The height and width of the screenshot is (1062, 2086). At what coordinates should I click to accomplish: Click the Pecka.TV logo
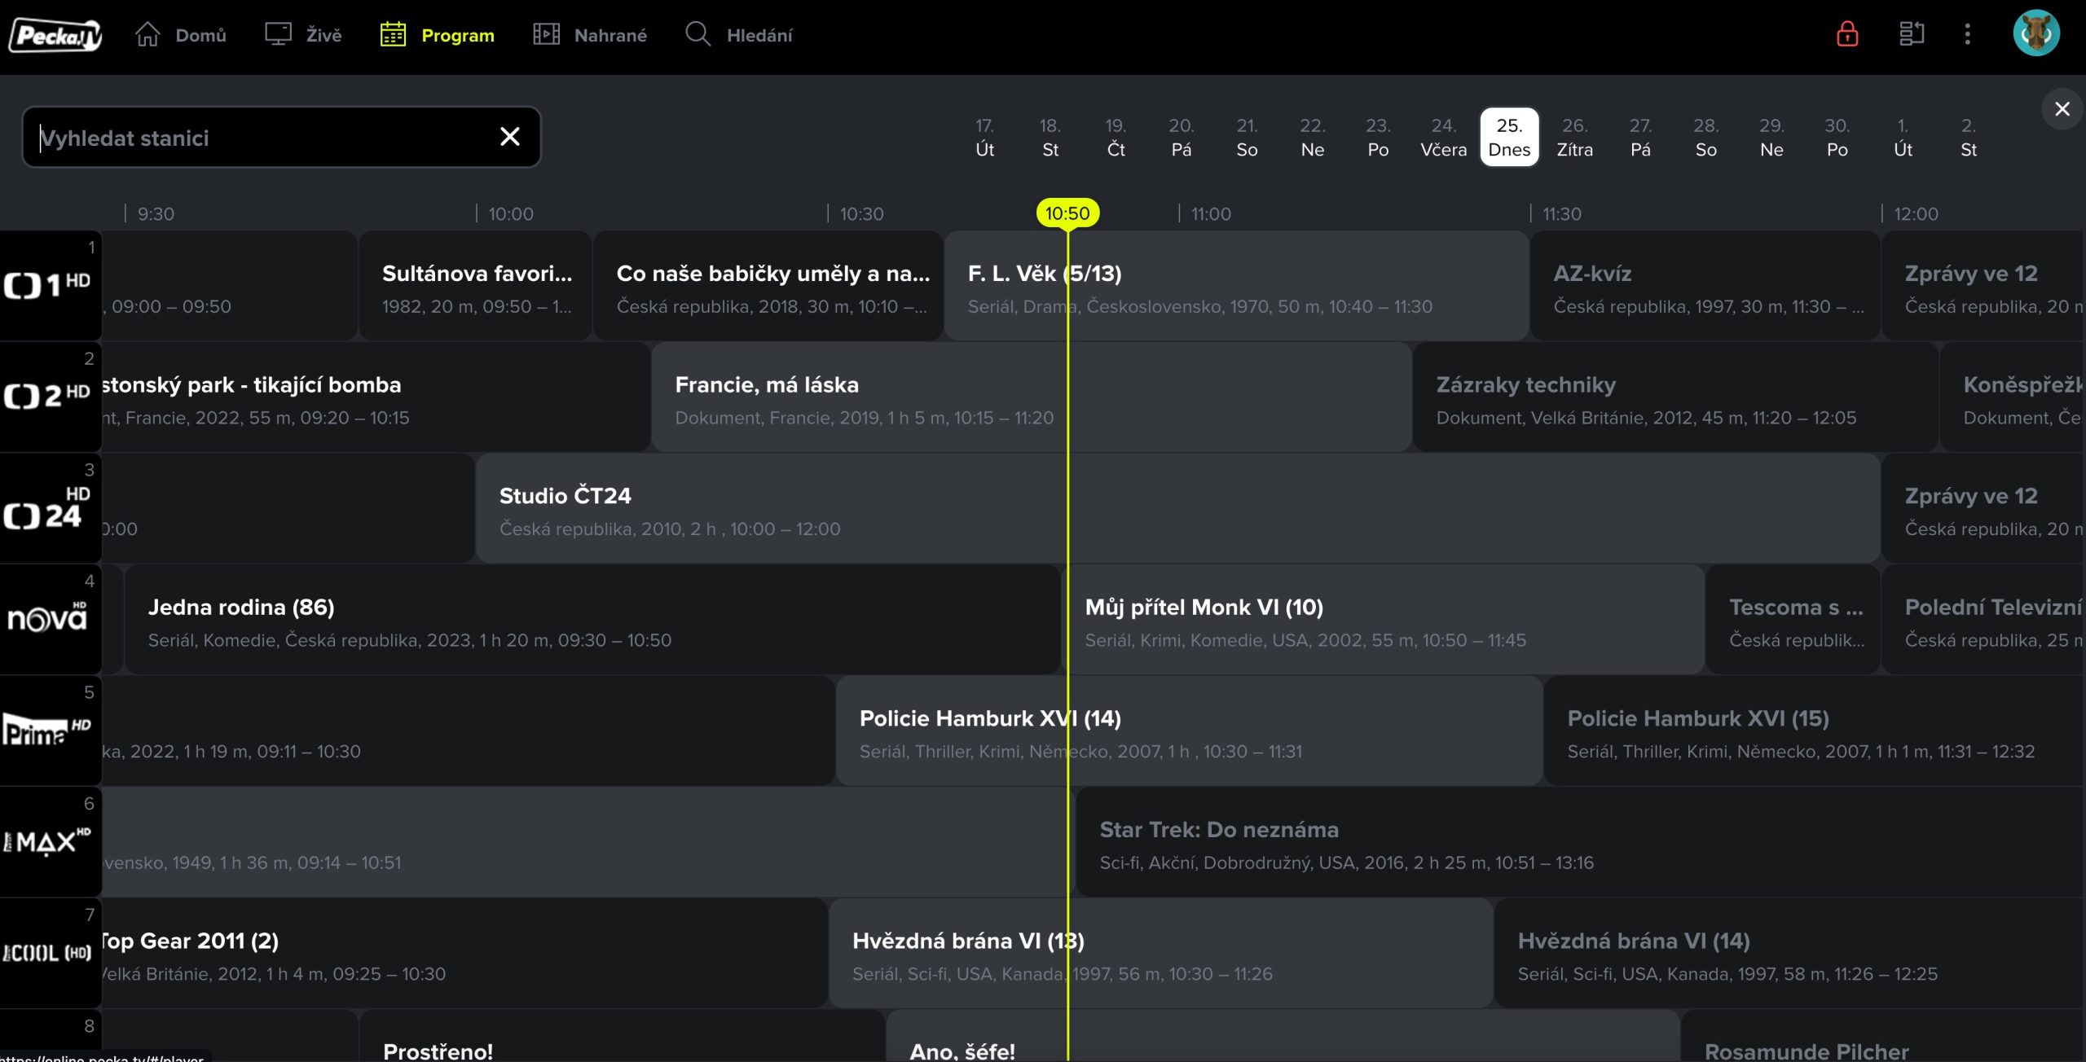pos(55,35)
